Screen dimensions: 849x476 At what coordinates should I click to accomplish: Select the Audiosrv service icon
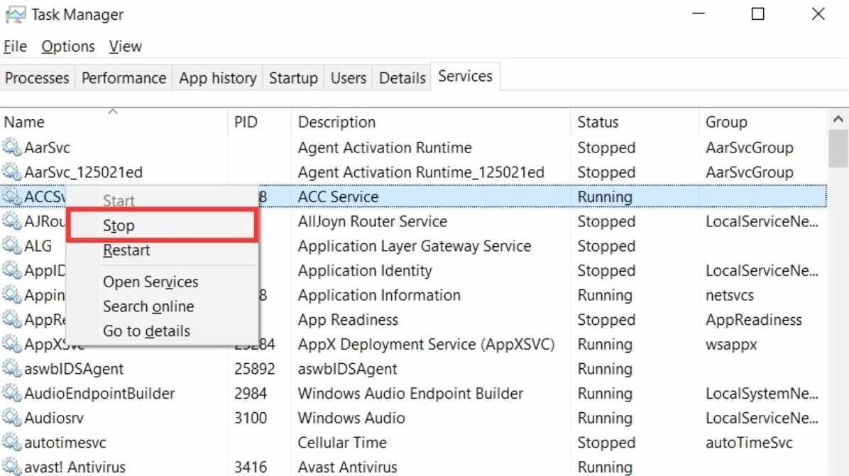(11, 418)
